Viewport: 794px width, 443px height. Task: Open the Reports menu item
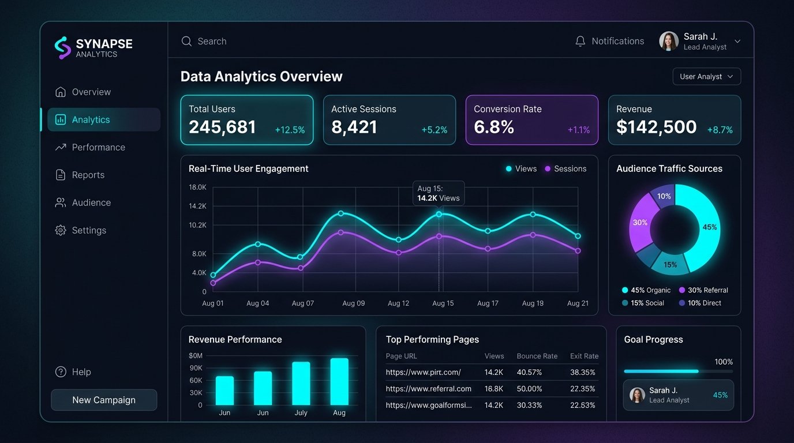104,175
